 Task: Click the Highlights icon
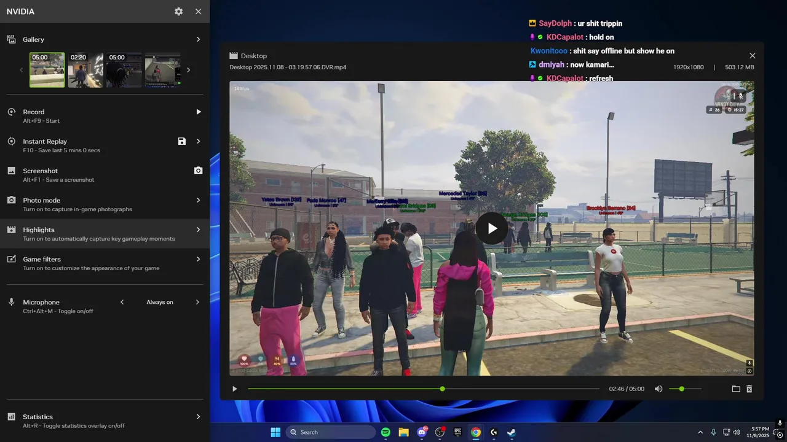click(11, 230)
